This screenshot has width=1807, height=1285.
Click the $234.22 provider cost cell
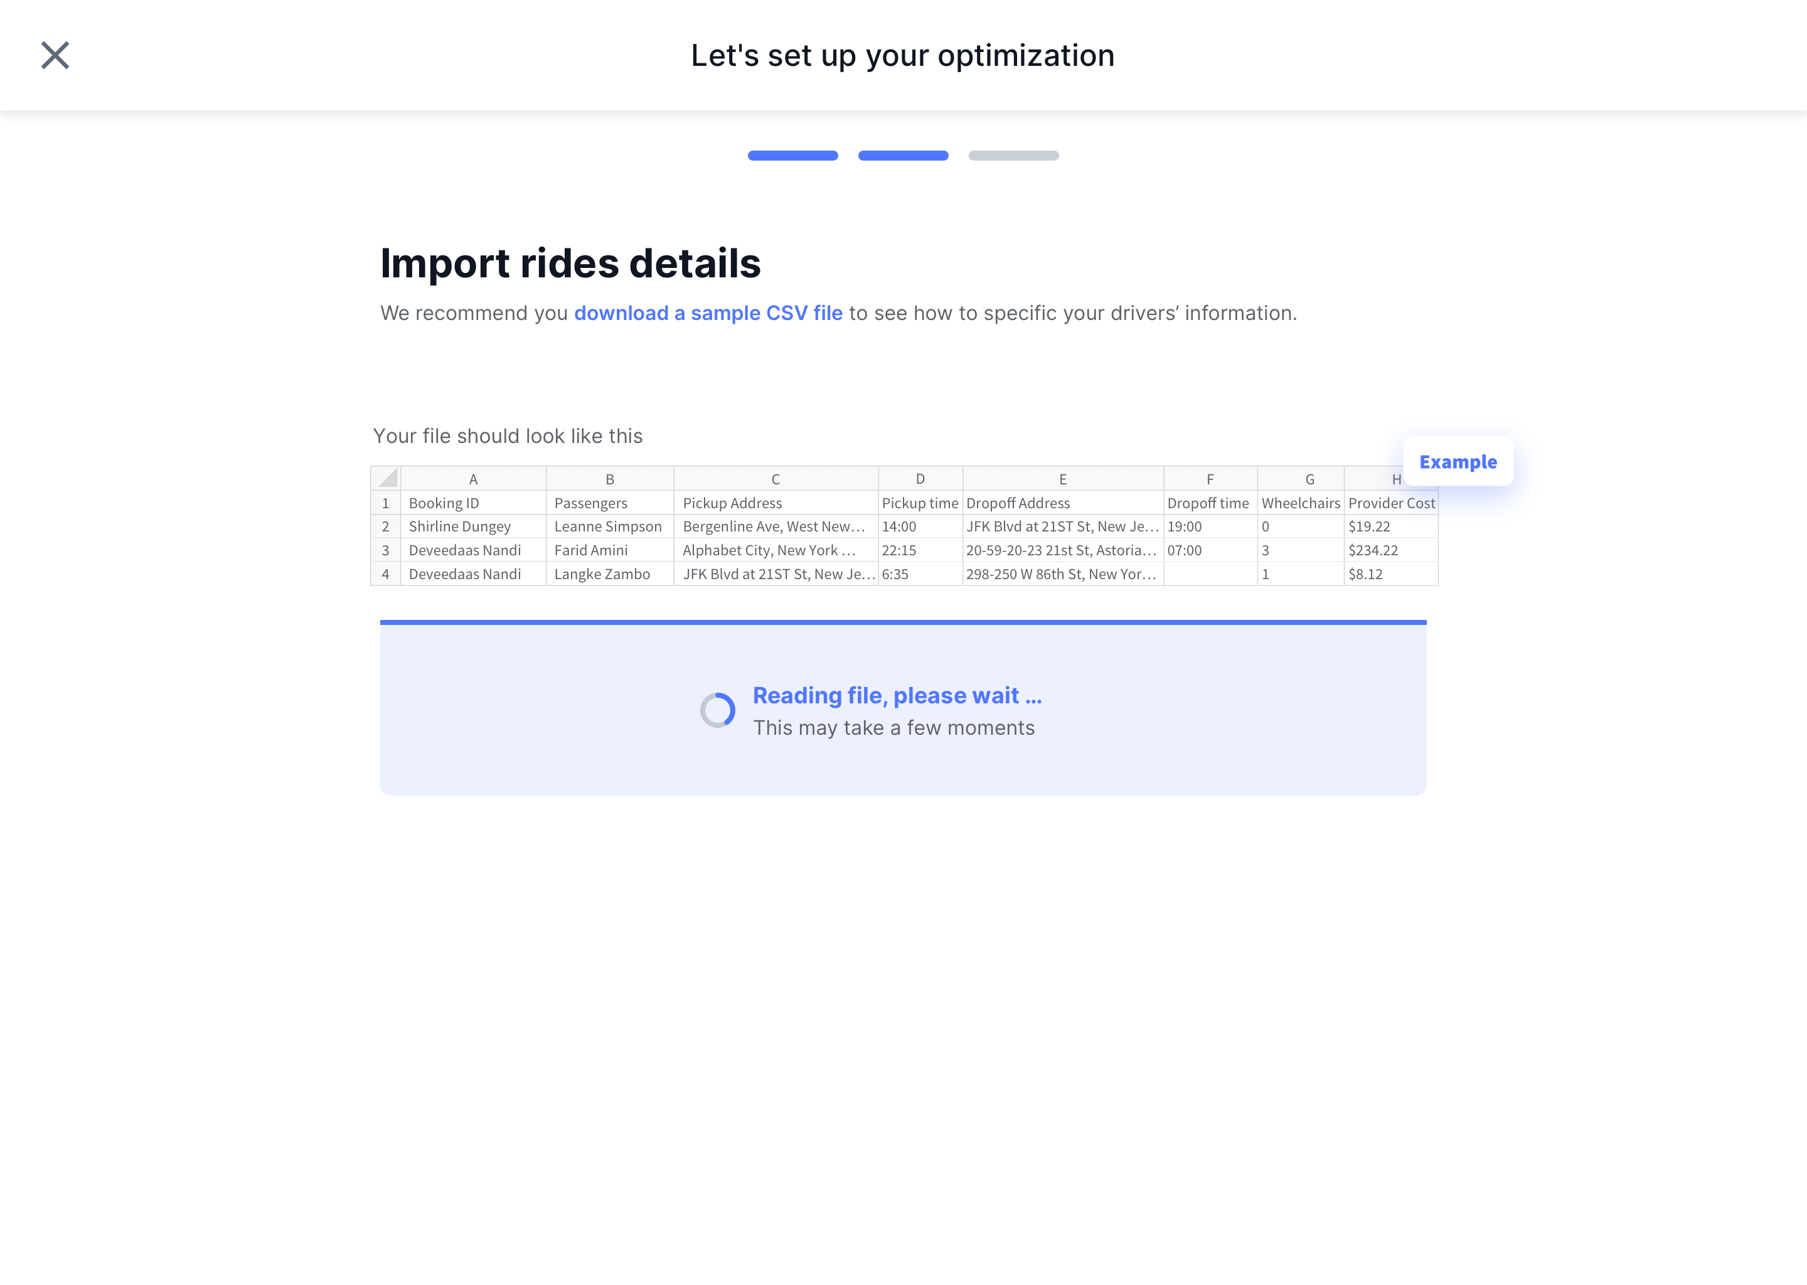1373,551
